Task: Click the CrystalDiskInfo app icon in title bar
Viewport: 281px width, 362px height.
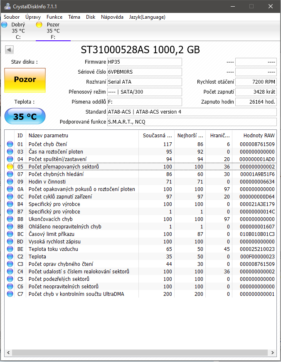Action: pyautogui.click(x=6, y=6)
